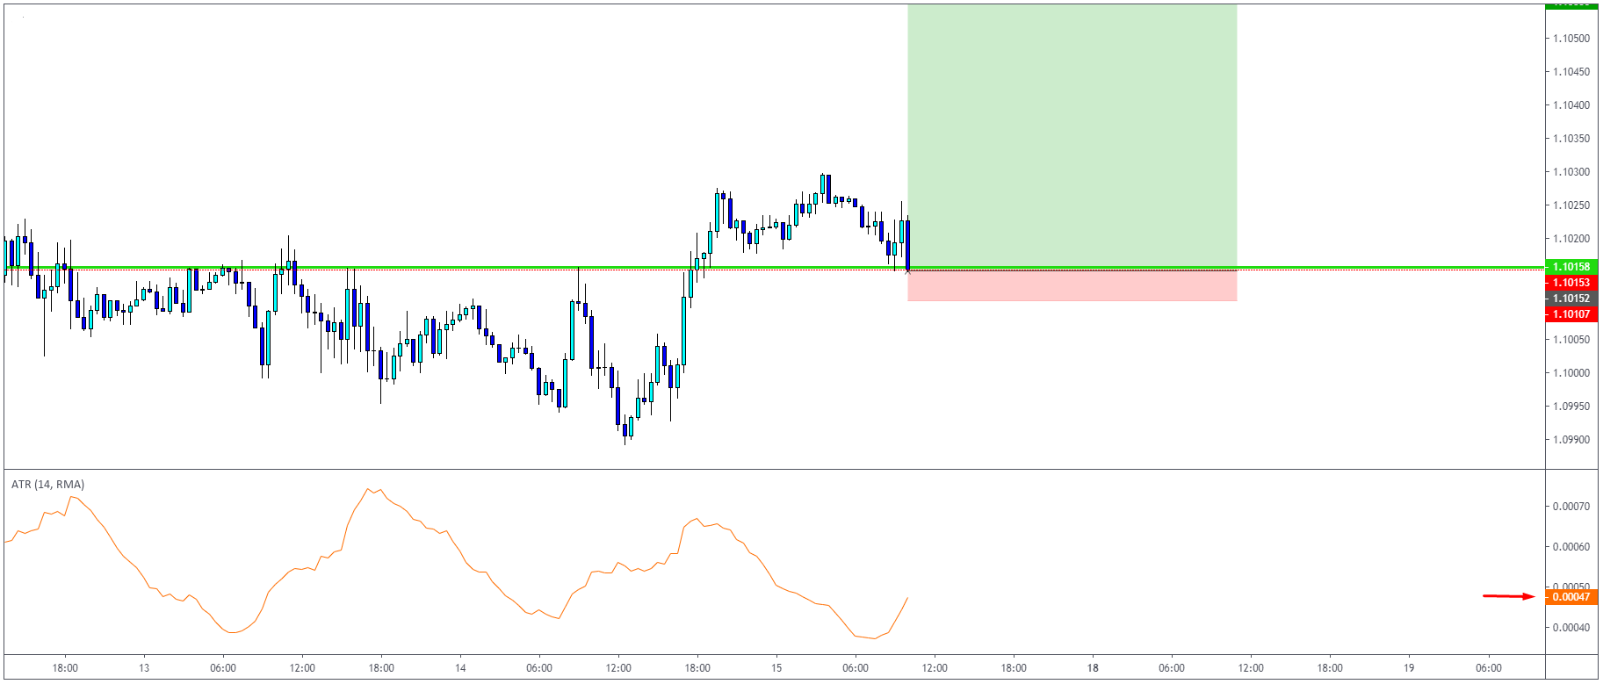The image size is (1603, 684).
Task: Click the ATR (14, RMA) indicator label
Action: [x=47, y=485]
